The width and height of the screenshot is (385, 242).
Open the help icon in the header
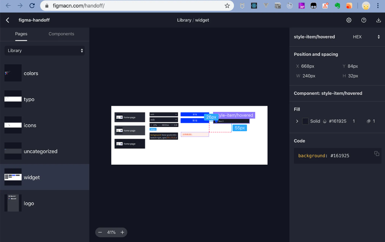[364, 20]
